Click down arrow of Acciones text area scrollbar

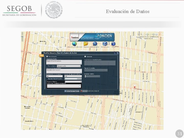click(x=81, y=72)
